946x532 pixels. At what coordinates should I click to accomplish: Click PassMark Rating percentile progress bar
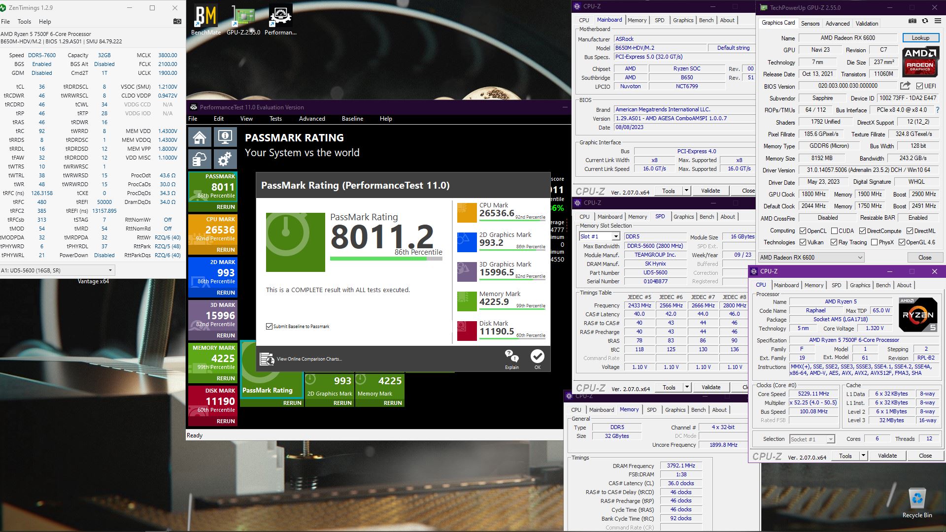coord(386,259)
